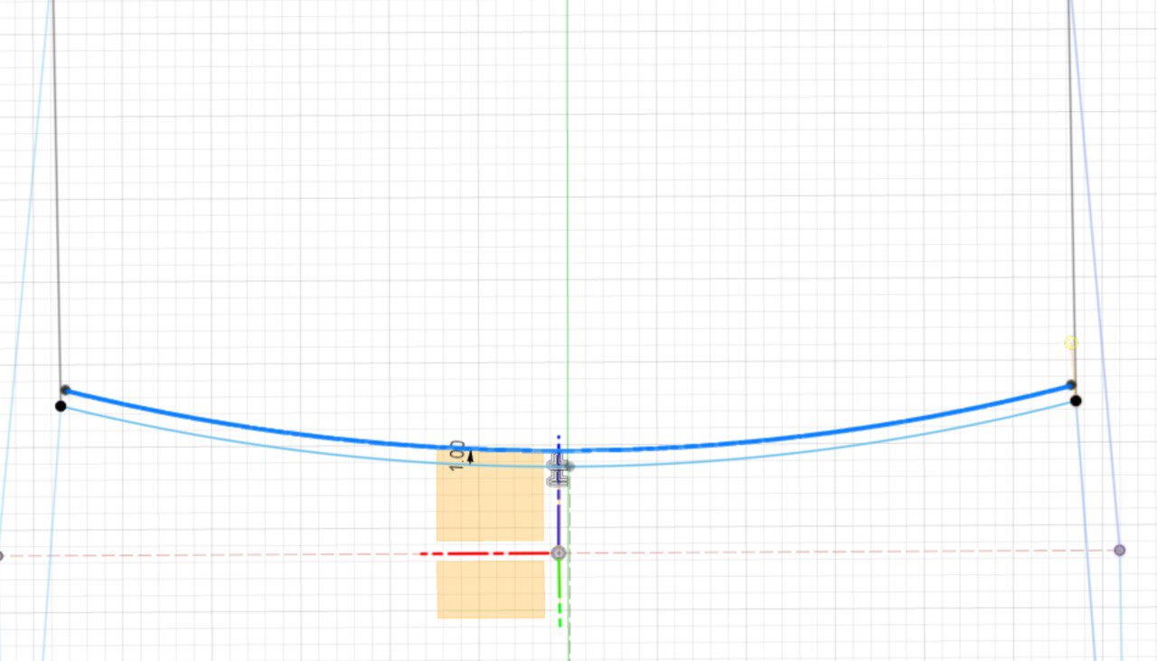Click the offset manipulator handle at the arc midpoint
1157x661 pixels.
[560, 471]
